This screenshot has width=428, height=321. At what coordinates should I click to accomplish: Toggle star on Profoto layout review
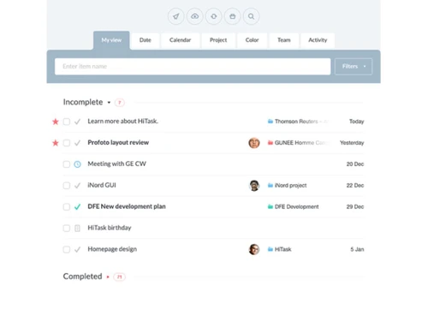[56, 143]
